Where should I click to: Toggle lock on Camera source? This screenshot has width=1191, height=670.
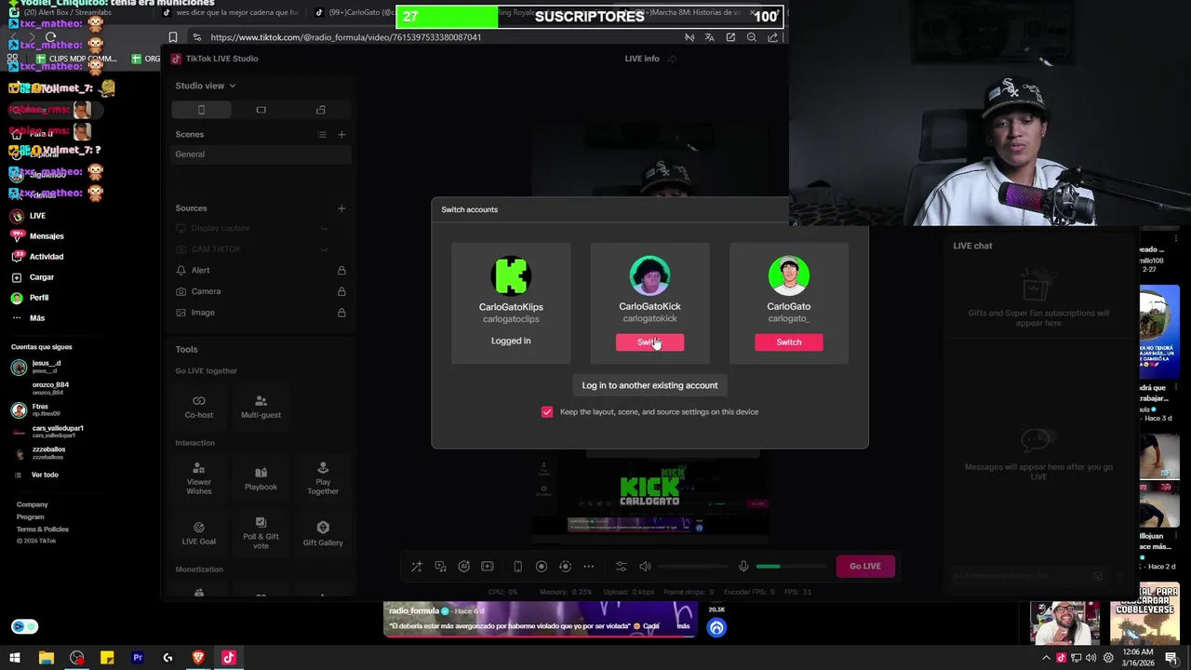click(341, 291)
